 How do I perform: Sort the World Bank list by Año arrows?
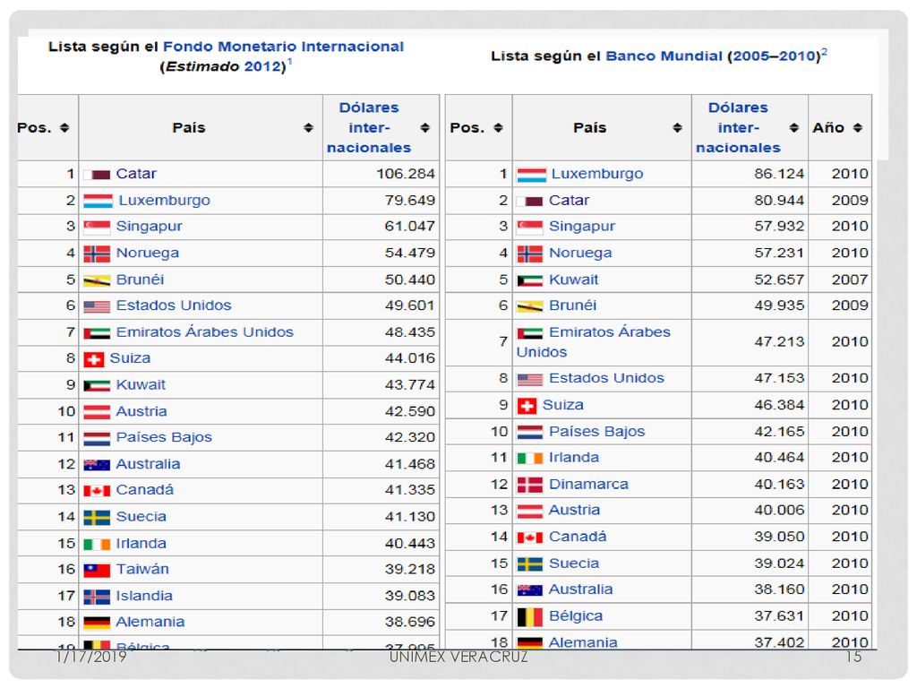click(x=857, y=127)
